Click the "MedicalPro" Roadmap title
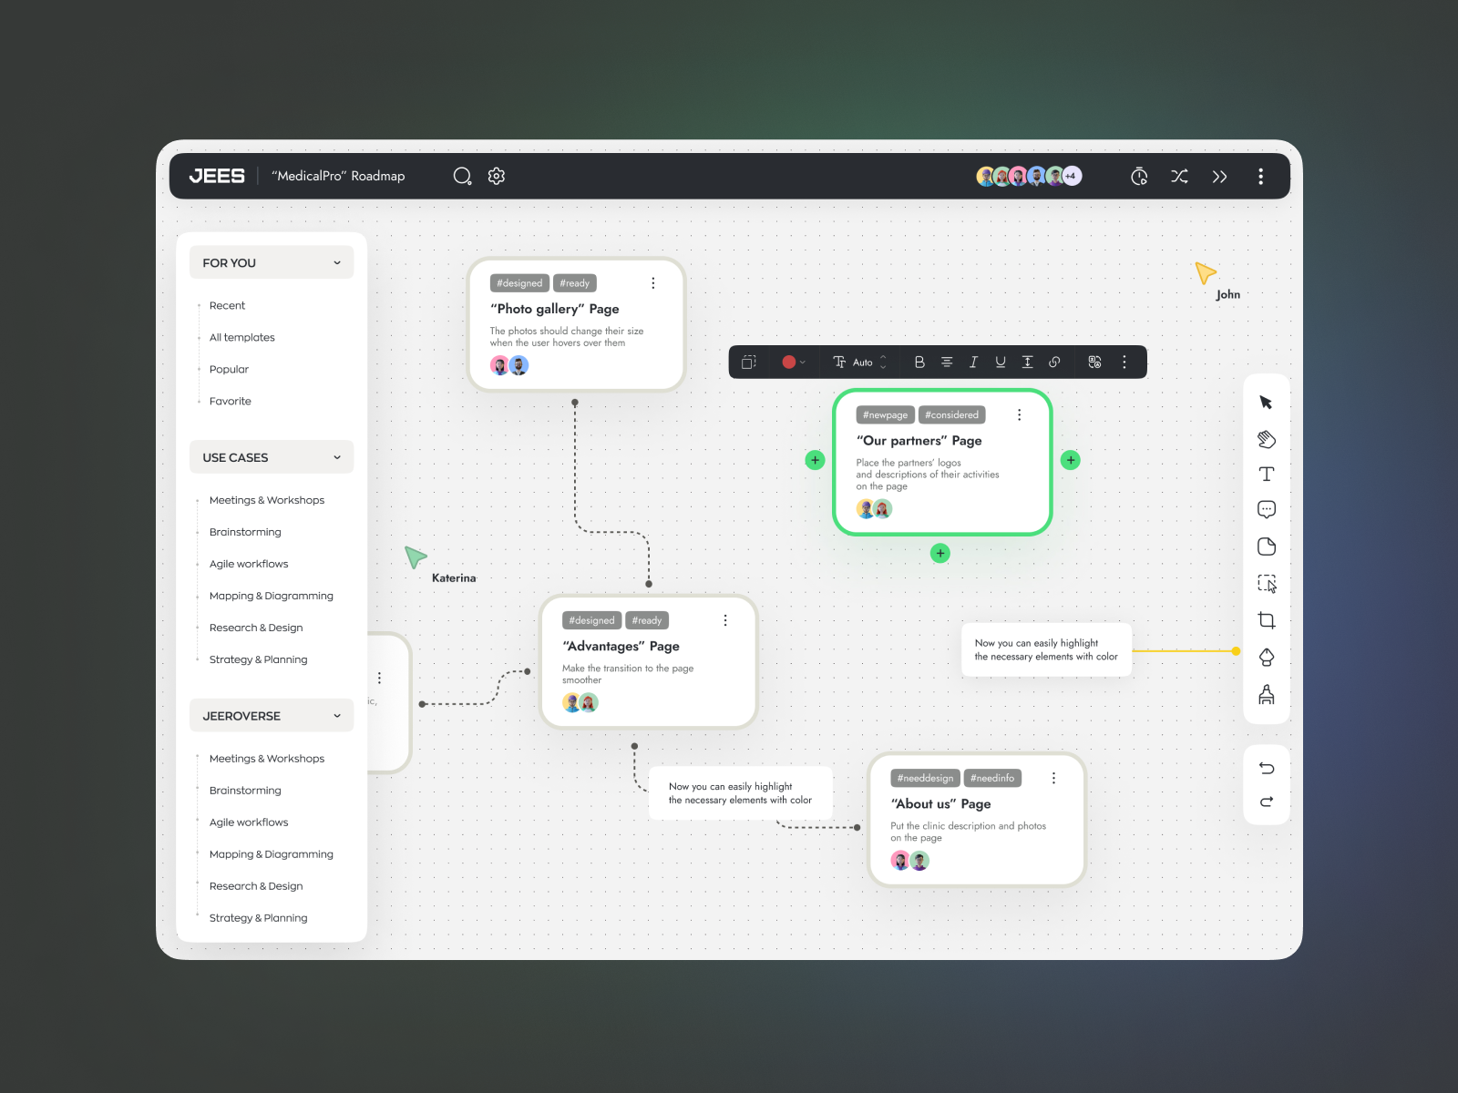 point(338,176)
